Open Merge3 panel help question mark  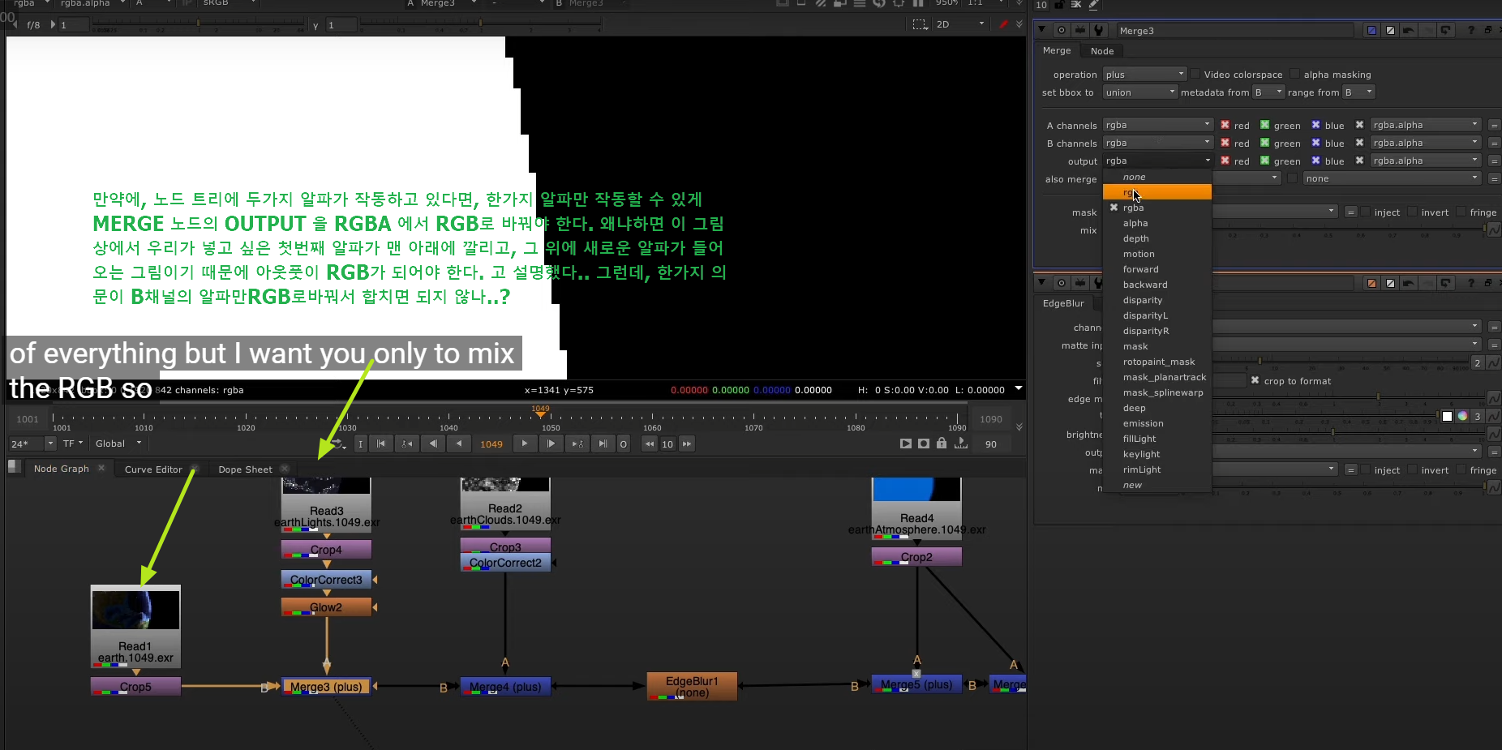pos(1470,30)
